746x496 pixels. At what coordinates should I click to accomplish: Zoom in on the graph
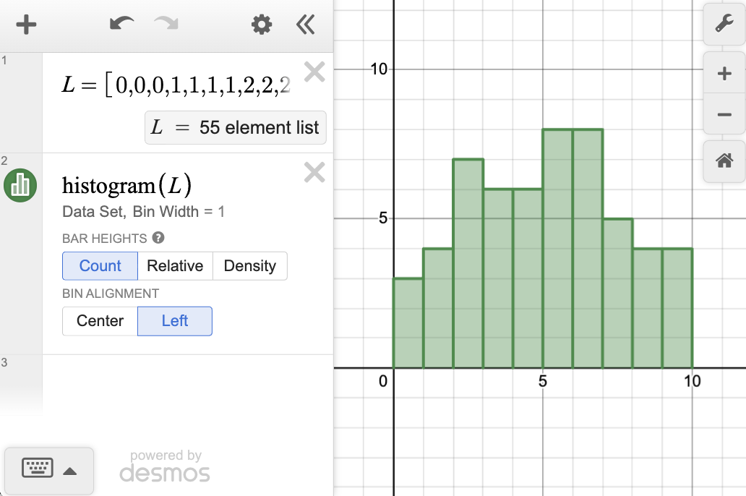pyautogui.click(x=724, y=74)
